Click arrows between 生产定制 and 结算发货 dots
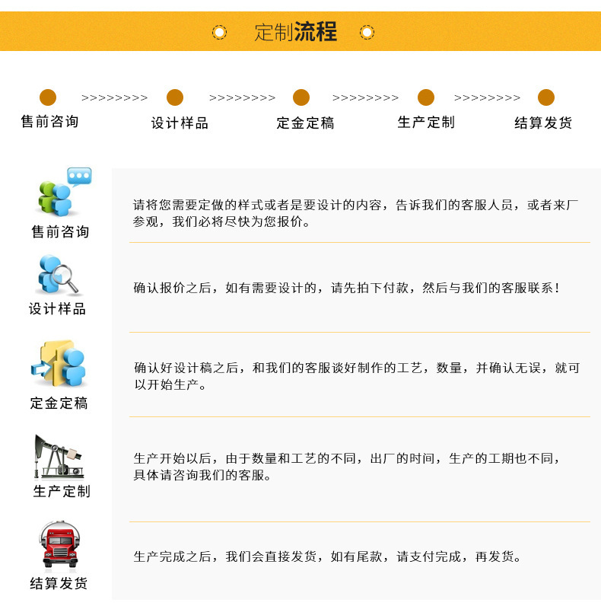Viewport: 601px width, 609px height. pyautogui.click(x=487, y=98)
